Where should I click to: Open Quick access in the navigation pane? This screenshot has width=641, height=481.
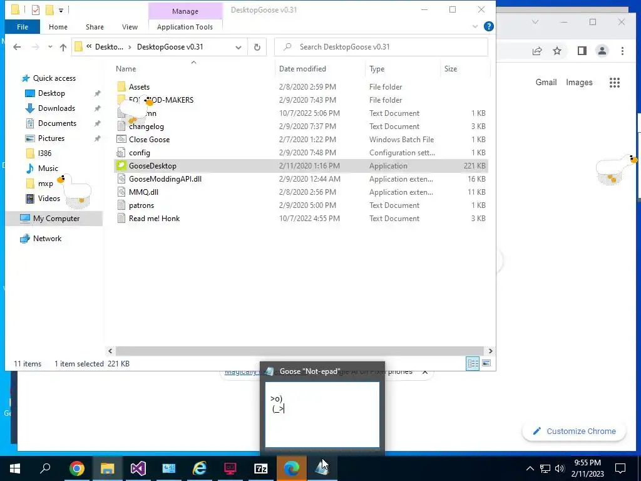[x=54, y=78]
